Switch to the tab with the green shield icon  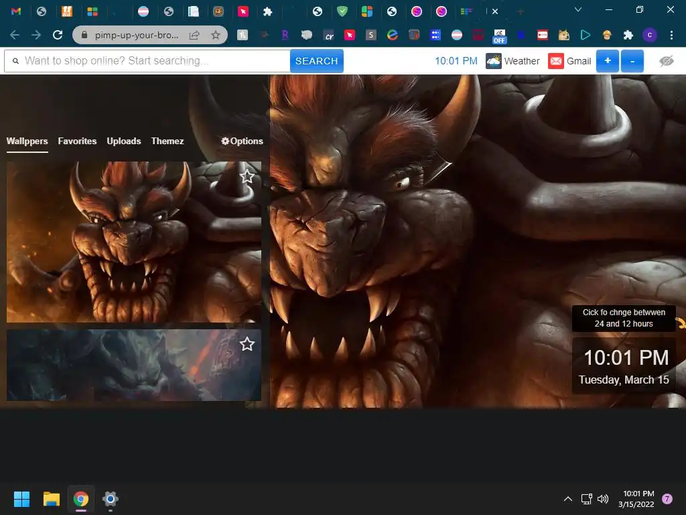(342, 11)
